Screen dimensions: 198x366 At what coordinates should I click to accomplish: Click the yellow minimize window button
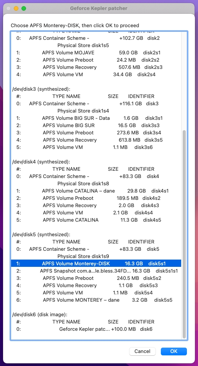click(x=16, y=9)
